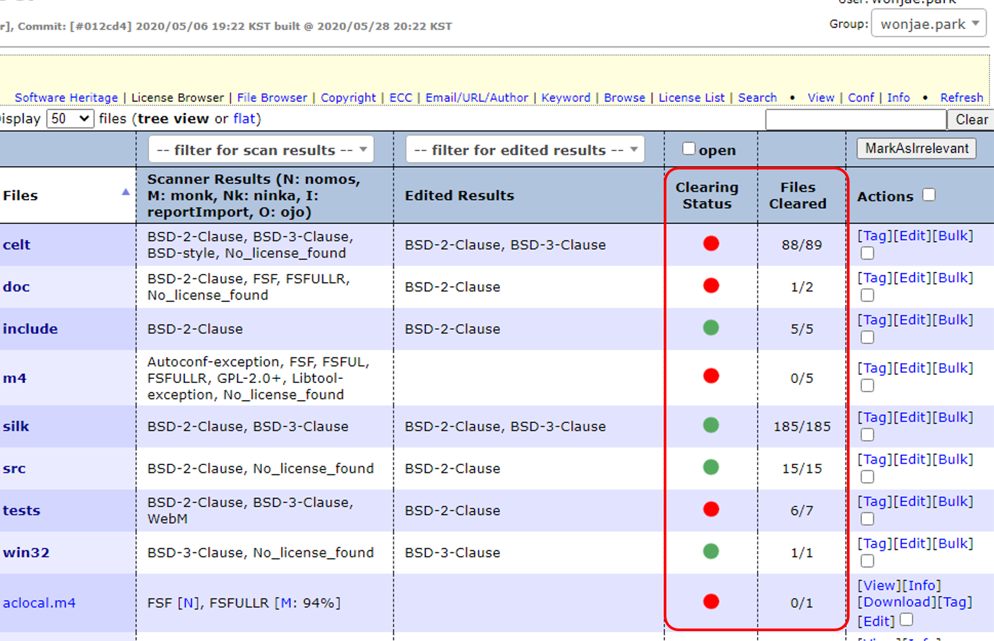Image resolution: width=994 pixels, height=641 pixels.
Task: Click the green clearing status dot for win32
Action: [x=711, y=552]
